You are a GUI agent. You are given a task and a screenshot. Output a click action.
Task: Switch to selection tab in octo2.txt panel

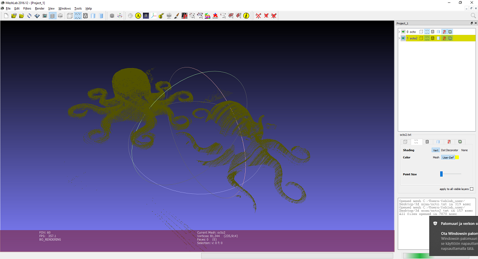tap(449, 142)
